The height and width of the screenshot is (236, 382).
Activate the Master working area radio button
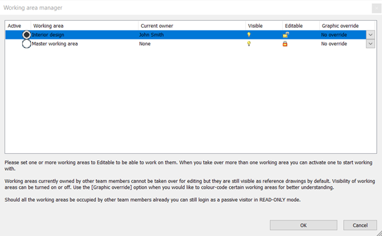coord(27,44)
